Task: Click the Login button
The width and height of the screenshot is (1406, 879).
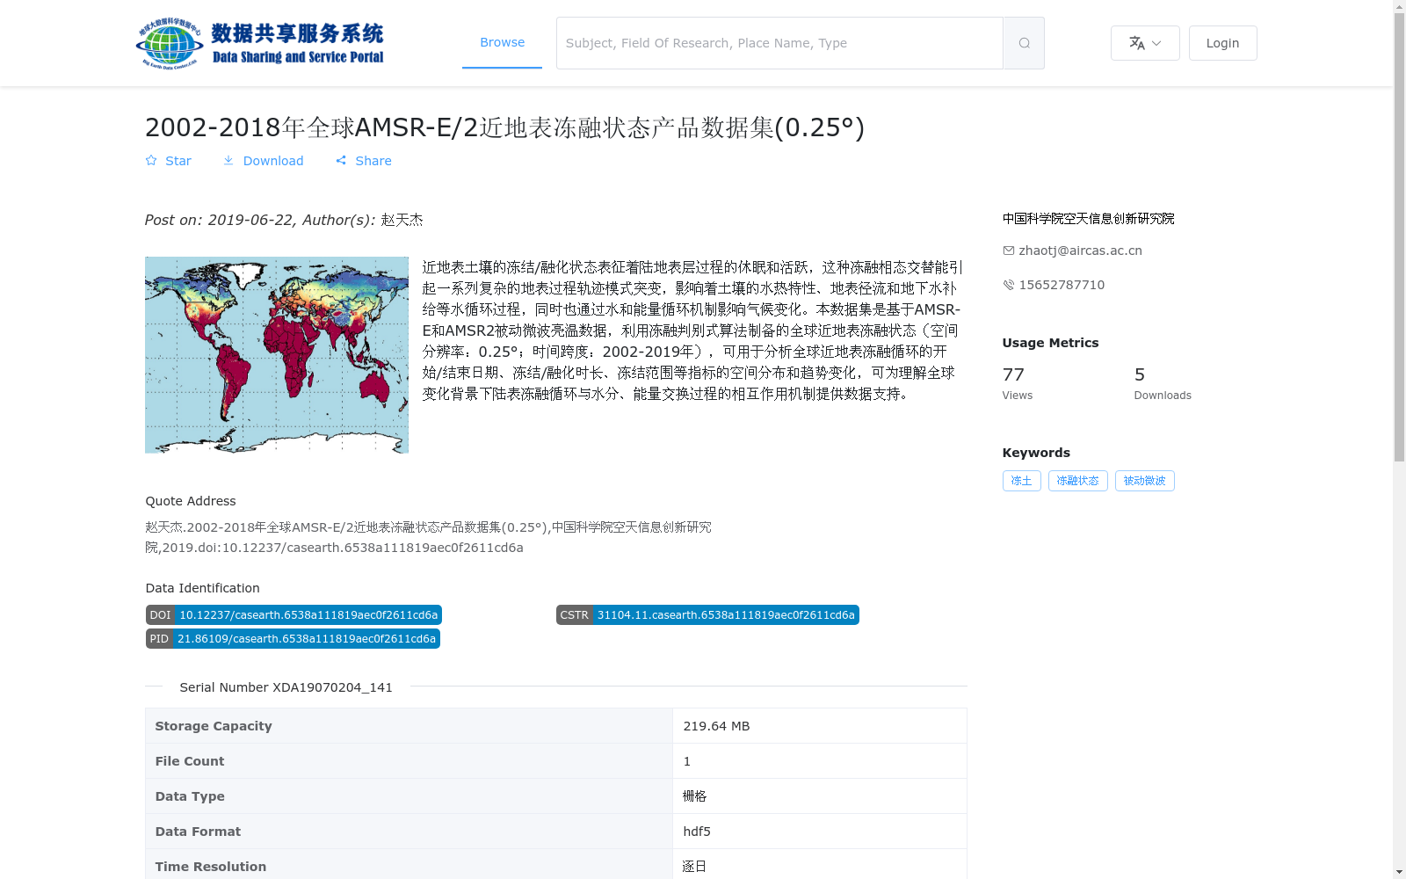Action: (1222, 43)
